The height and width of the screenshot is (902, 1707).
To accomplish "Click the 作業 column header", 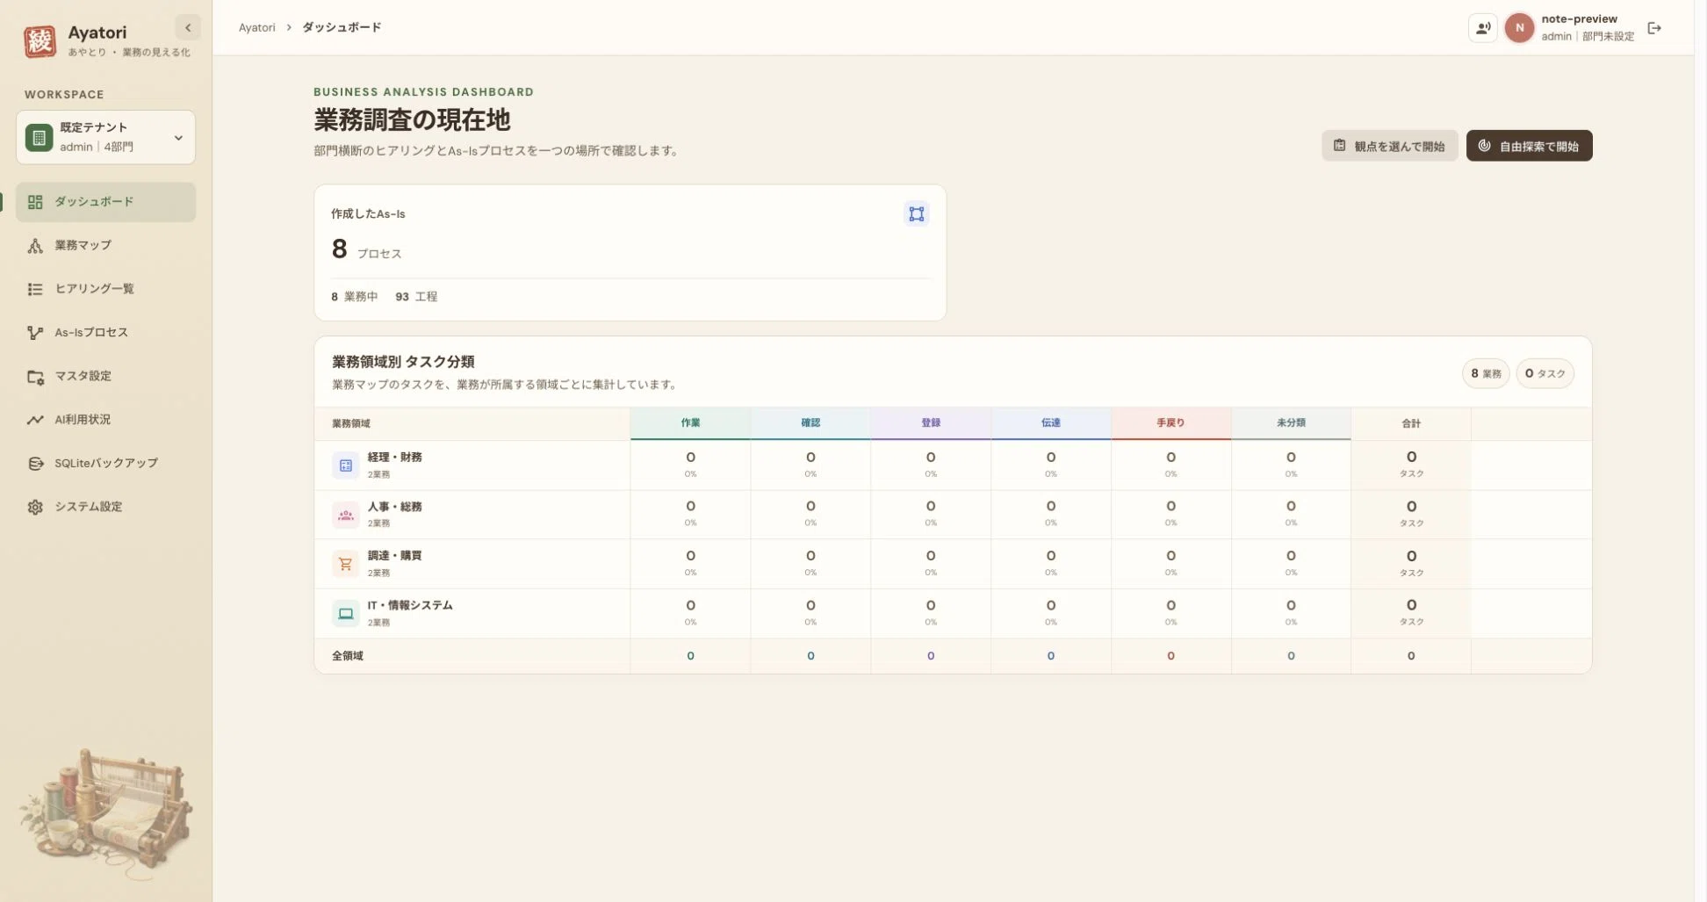I will [690, 423].
